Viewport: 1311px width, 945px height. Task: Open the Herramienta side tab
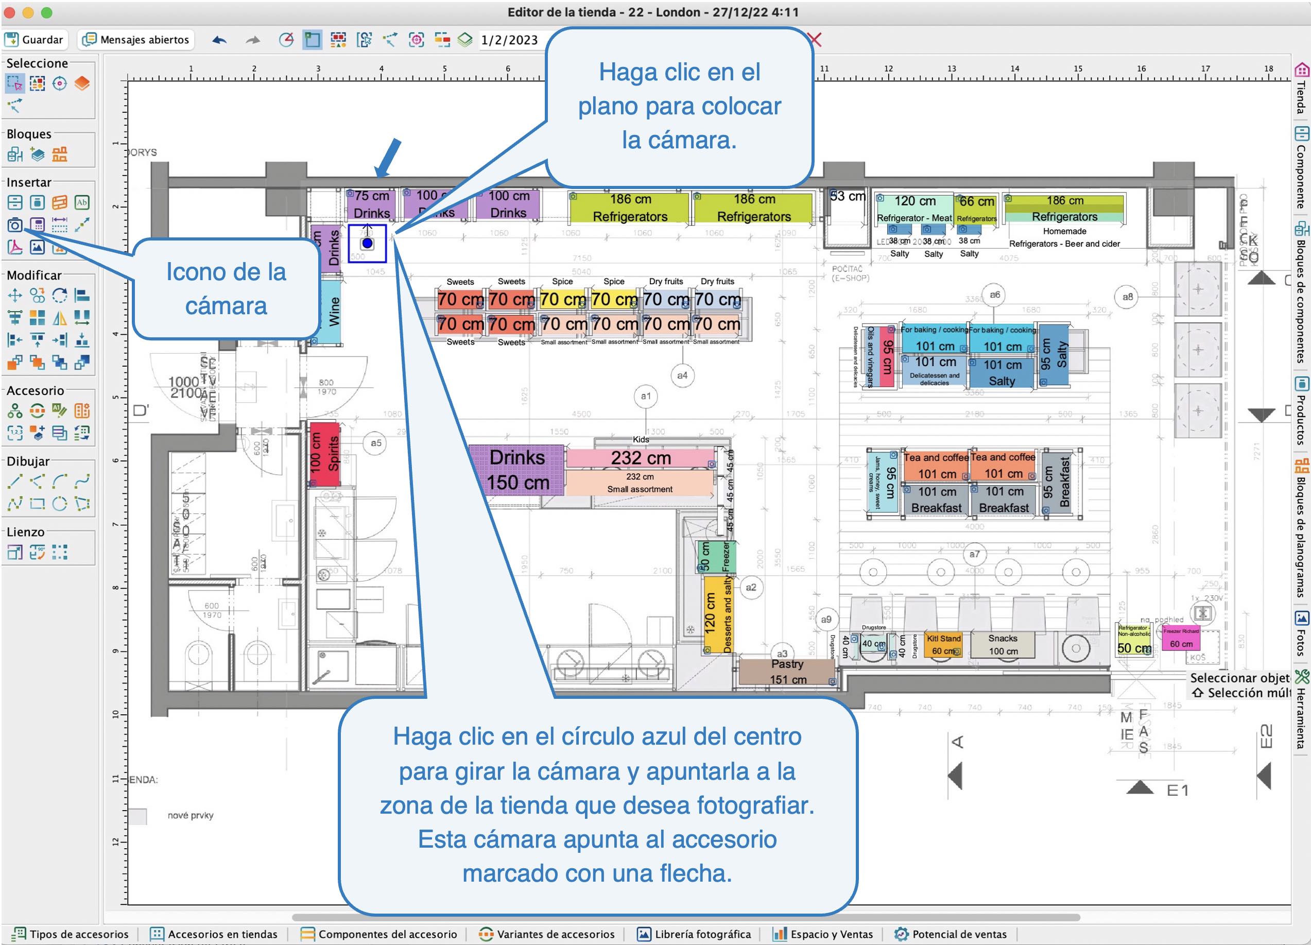pyautogui.click(x=1301, y=710)
